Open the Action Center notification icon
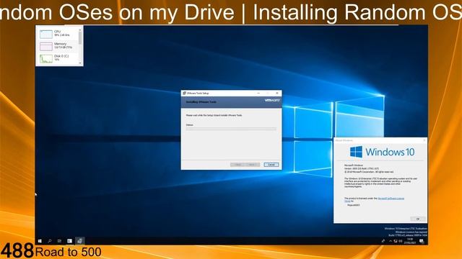The width and height of the screenshot is (462, 259). (422, 241)
